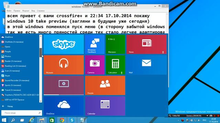The width and height of the screenshot is (220, 123).
Task: Open the orange People tile
Action: [x=105, y=85]
